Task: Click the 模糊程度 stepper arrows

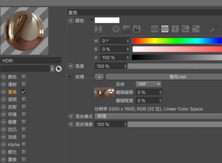Action: click(160, 101)
